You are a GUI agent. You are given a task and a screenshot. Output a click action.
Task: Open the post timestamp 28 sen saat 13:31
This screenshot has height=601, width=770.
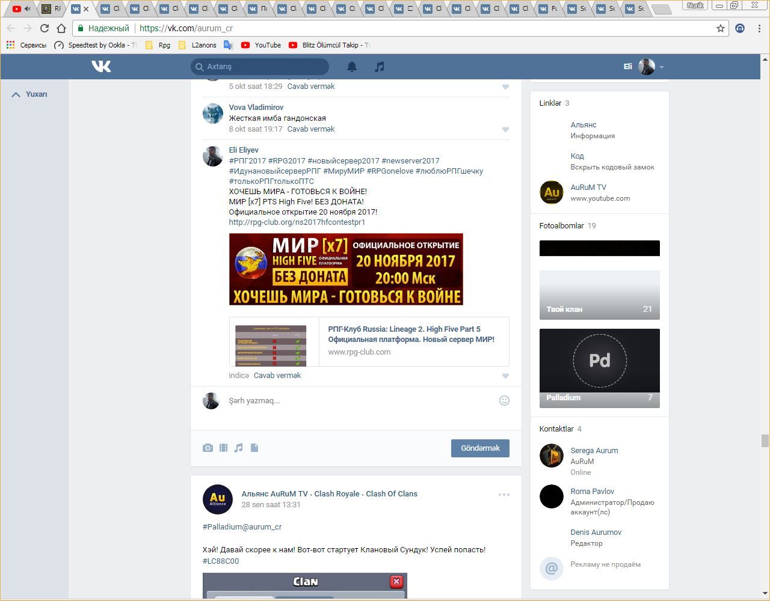271,505
